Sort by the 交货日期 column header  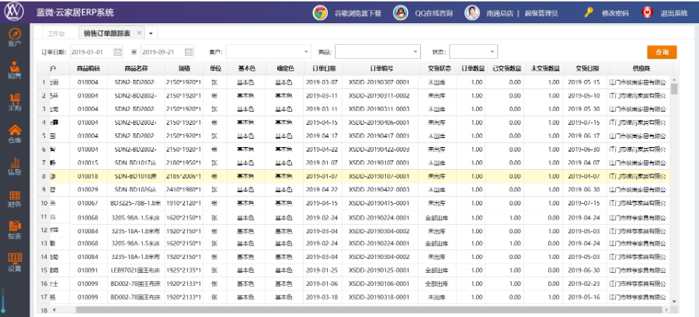point(586,68)
